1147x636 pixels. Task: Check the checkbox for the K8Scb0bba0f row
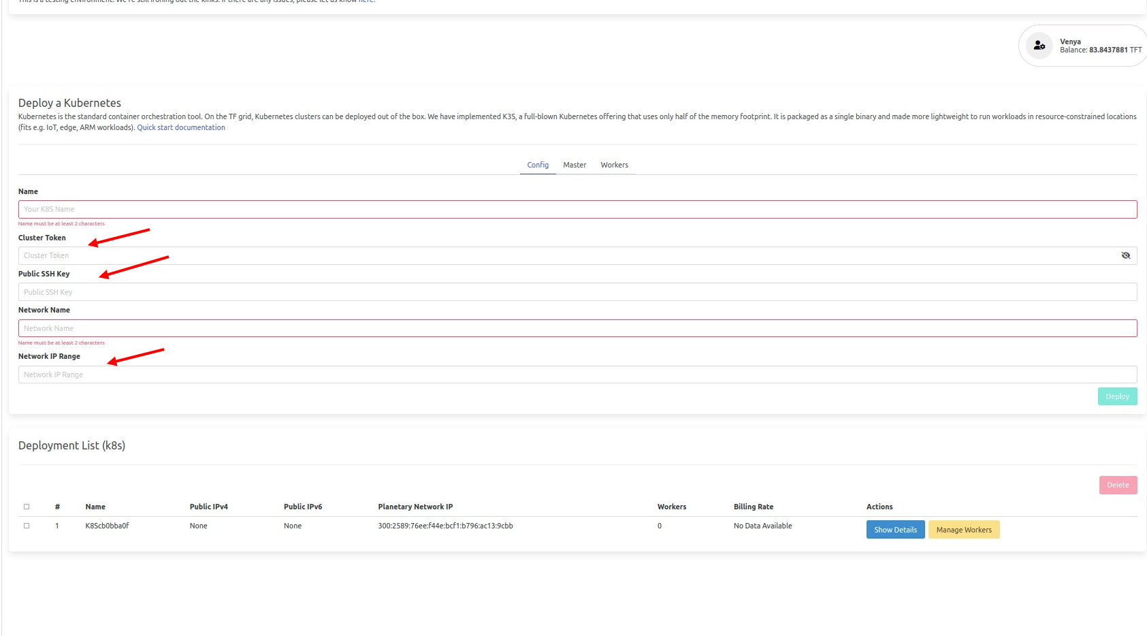[x=27, y=525]
